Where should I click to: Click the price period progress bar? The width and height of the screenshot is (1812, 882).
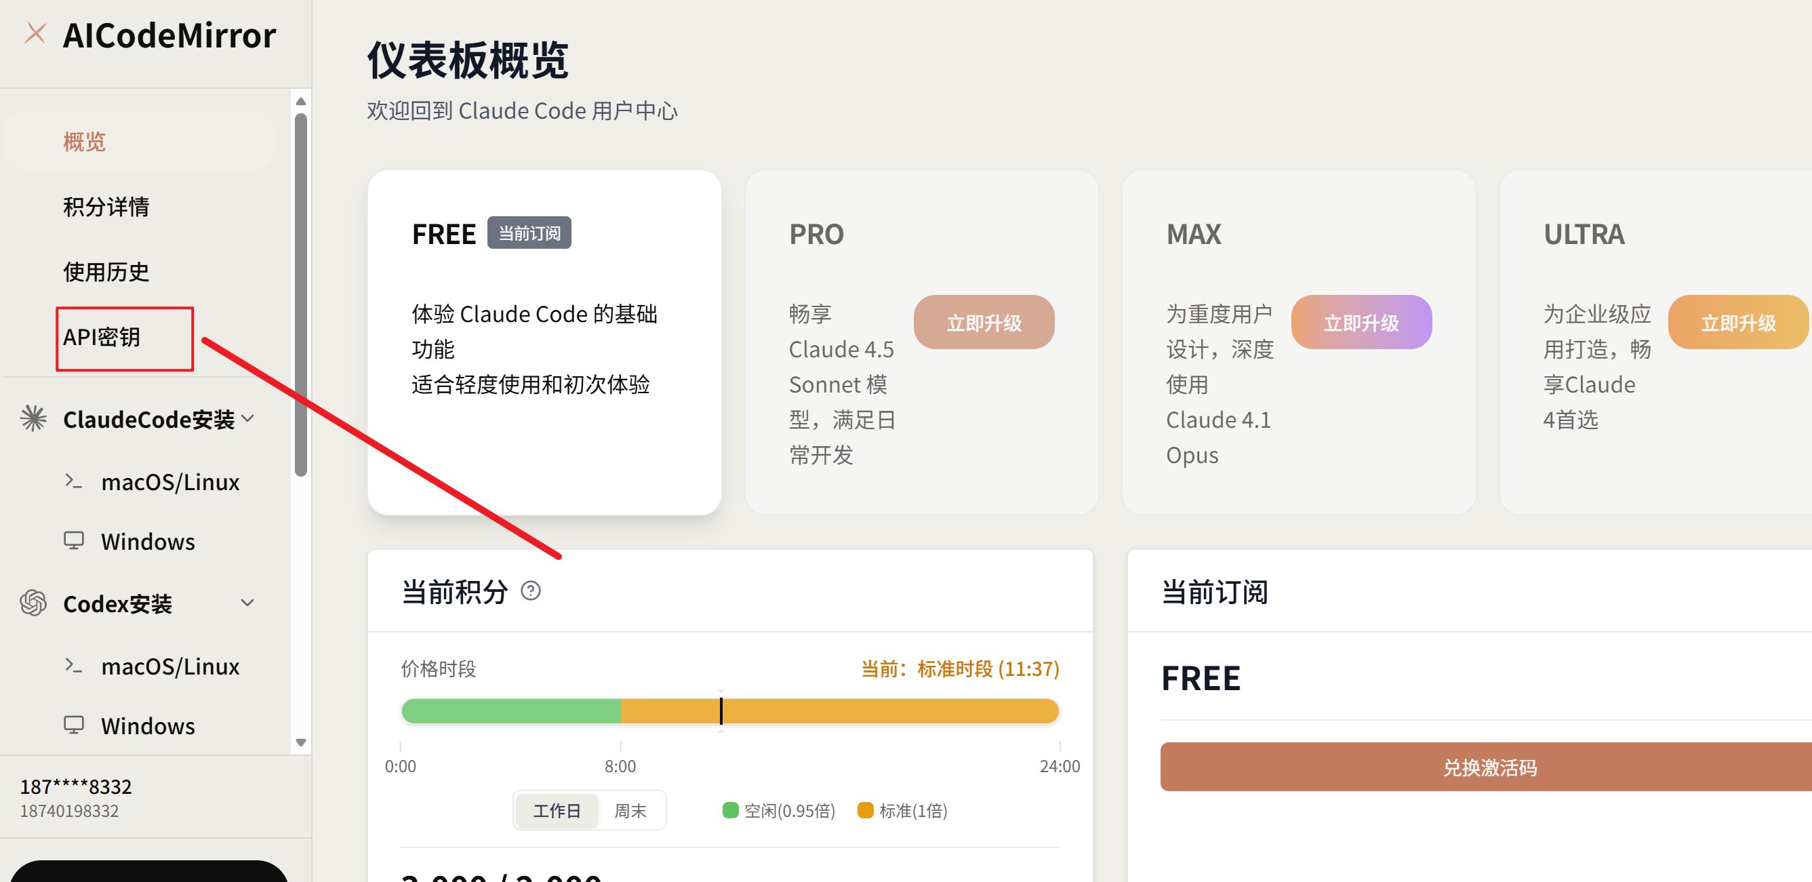click(729, 710)
